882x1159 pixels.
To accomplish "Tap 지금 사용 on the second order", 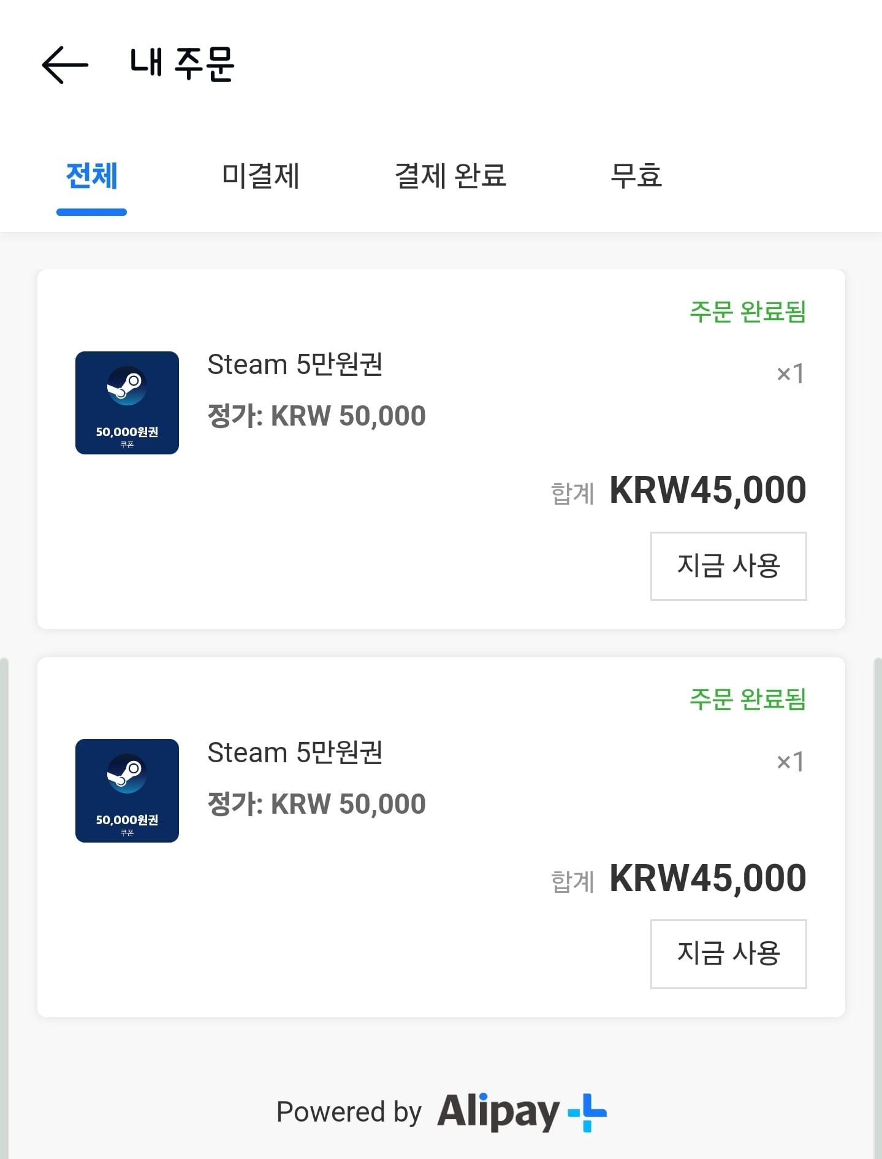I will [728, 954].
